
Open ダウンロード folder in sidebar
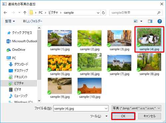click(21, 64)
